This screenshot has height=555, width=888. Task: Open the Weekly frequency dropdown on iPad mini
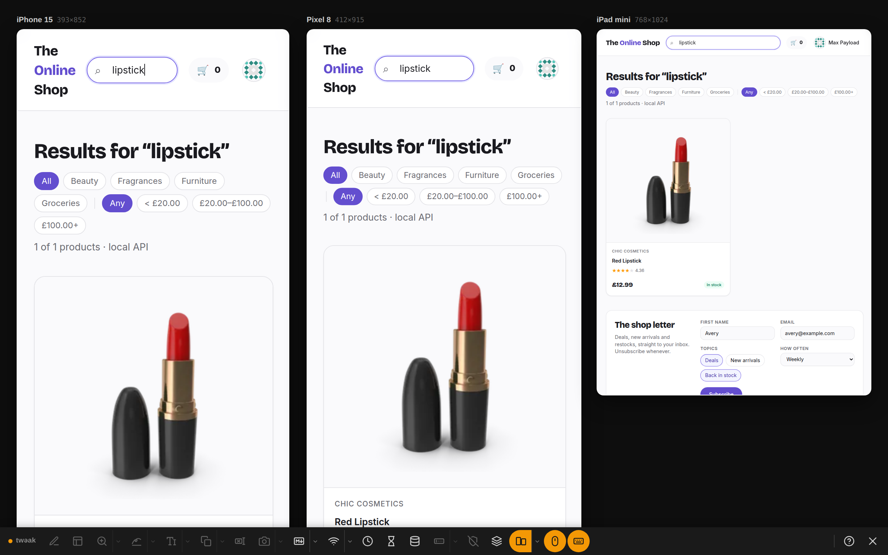click(817, 359)
